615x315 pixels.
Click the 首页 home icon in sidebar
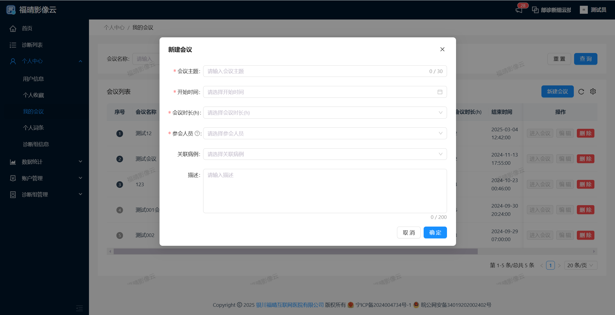click(13, 29)
